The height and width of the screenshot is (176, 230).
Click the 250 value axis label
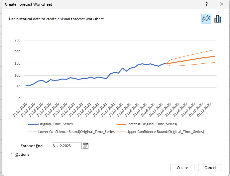[x=17, y=40]
